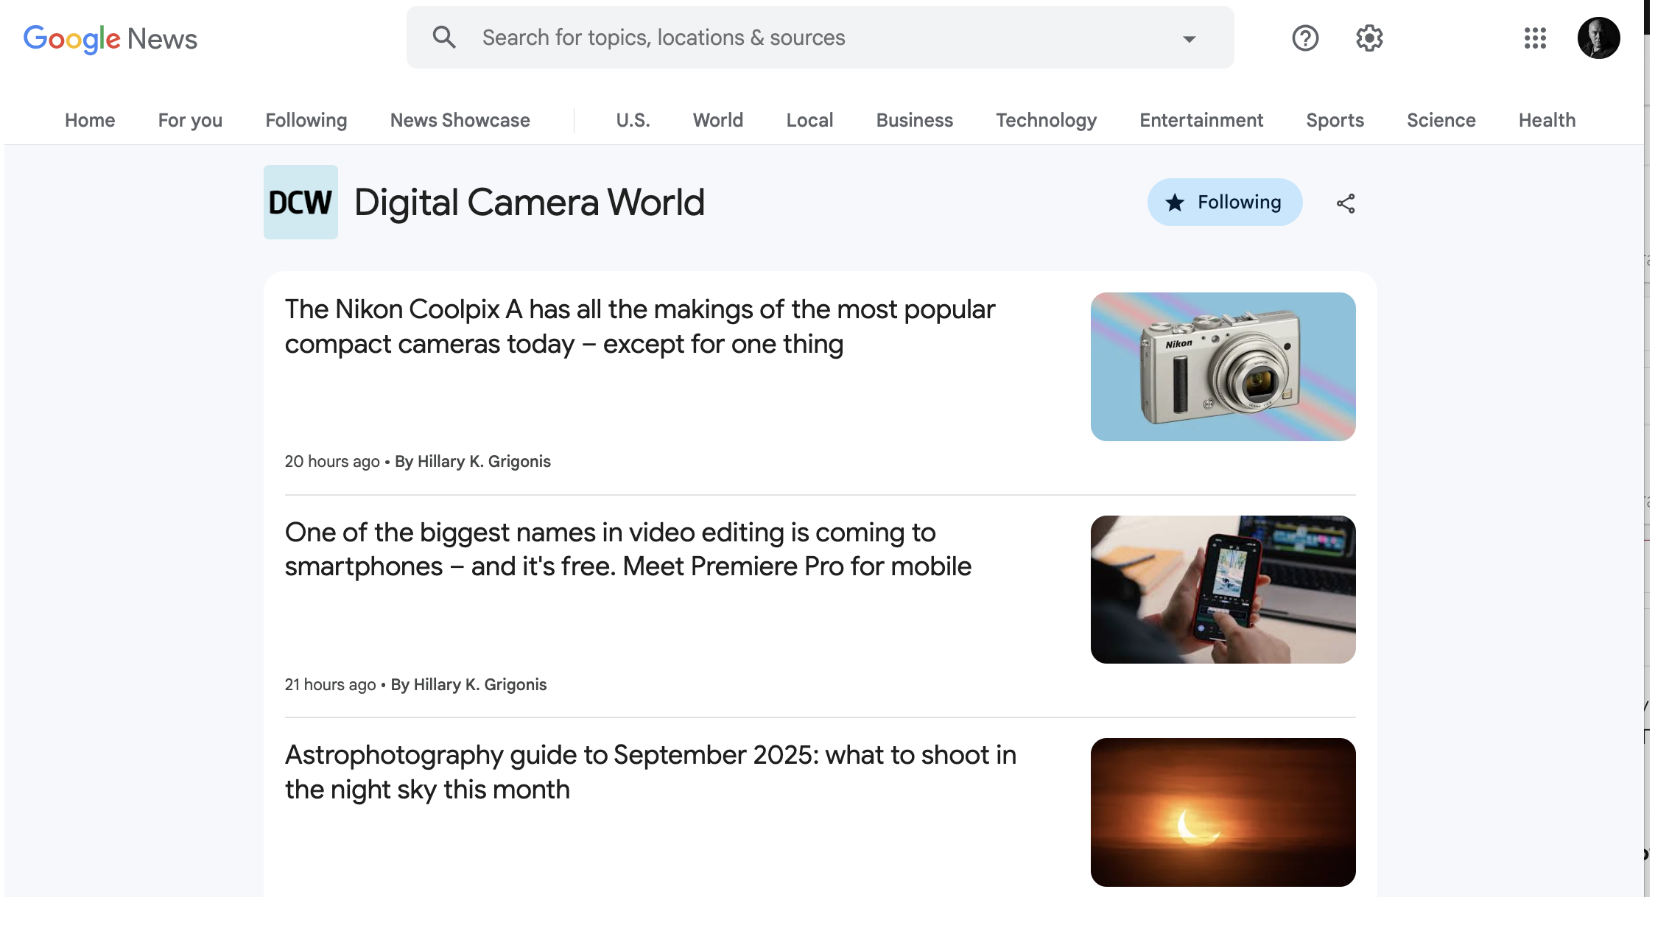The width and height of the screenshot is (1655, 931).
Task: Open the account profile avatar
Action: pyautogui.click(x=1598, y=38)
